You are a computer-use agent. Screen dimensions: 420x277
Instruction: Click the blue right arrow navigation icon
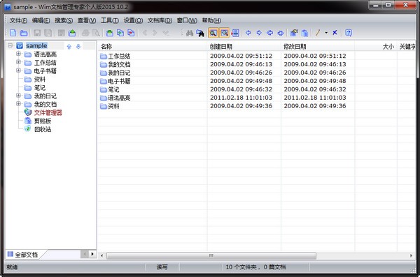tap(259, 33)
